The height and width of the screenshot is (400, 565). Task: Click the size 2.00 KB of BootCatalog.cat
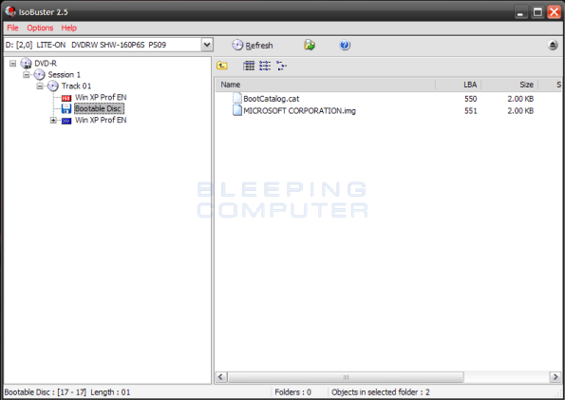click(x=520, y=99)
